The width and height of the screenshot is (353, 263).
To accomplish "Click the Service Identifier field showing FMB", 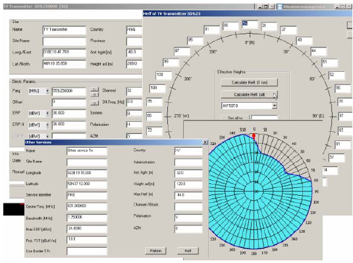I will (87, 195).
